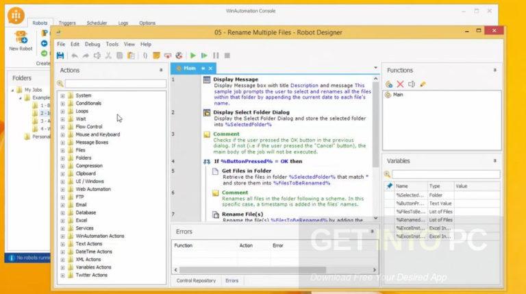
Task: Close the Main tab
Action: coord(210,69)
